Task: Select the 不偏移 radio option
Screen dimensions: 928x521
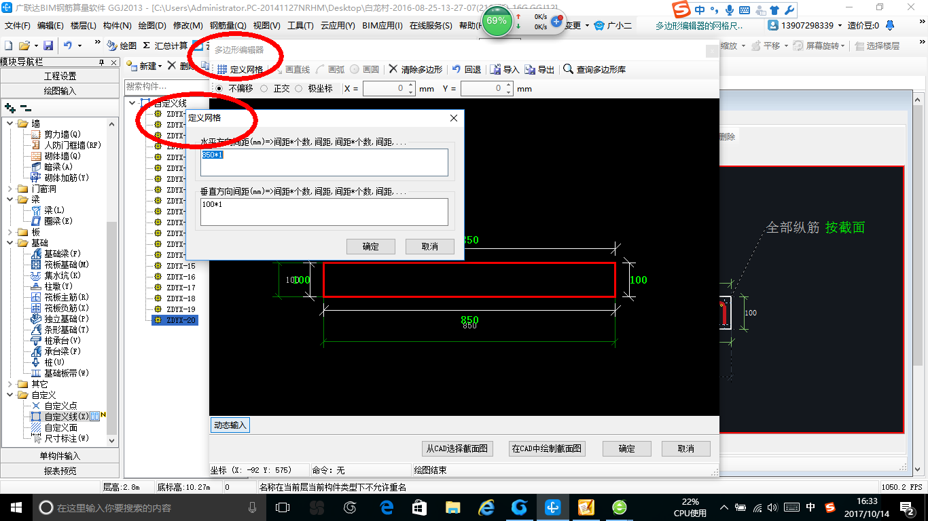Action: (x=219, y=88)
